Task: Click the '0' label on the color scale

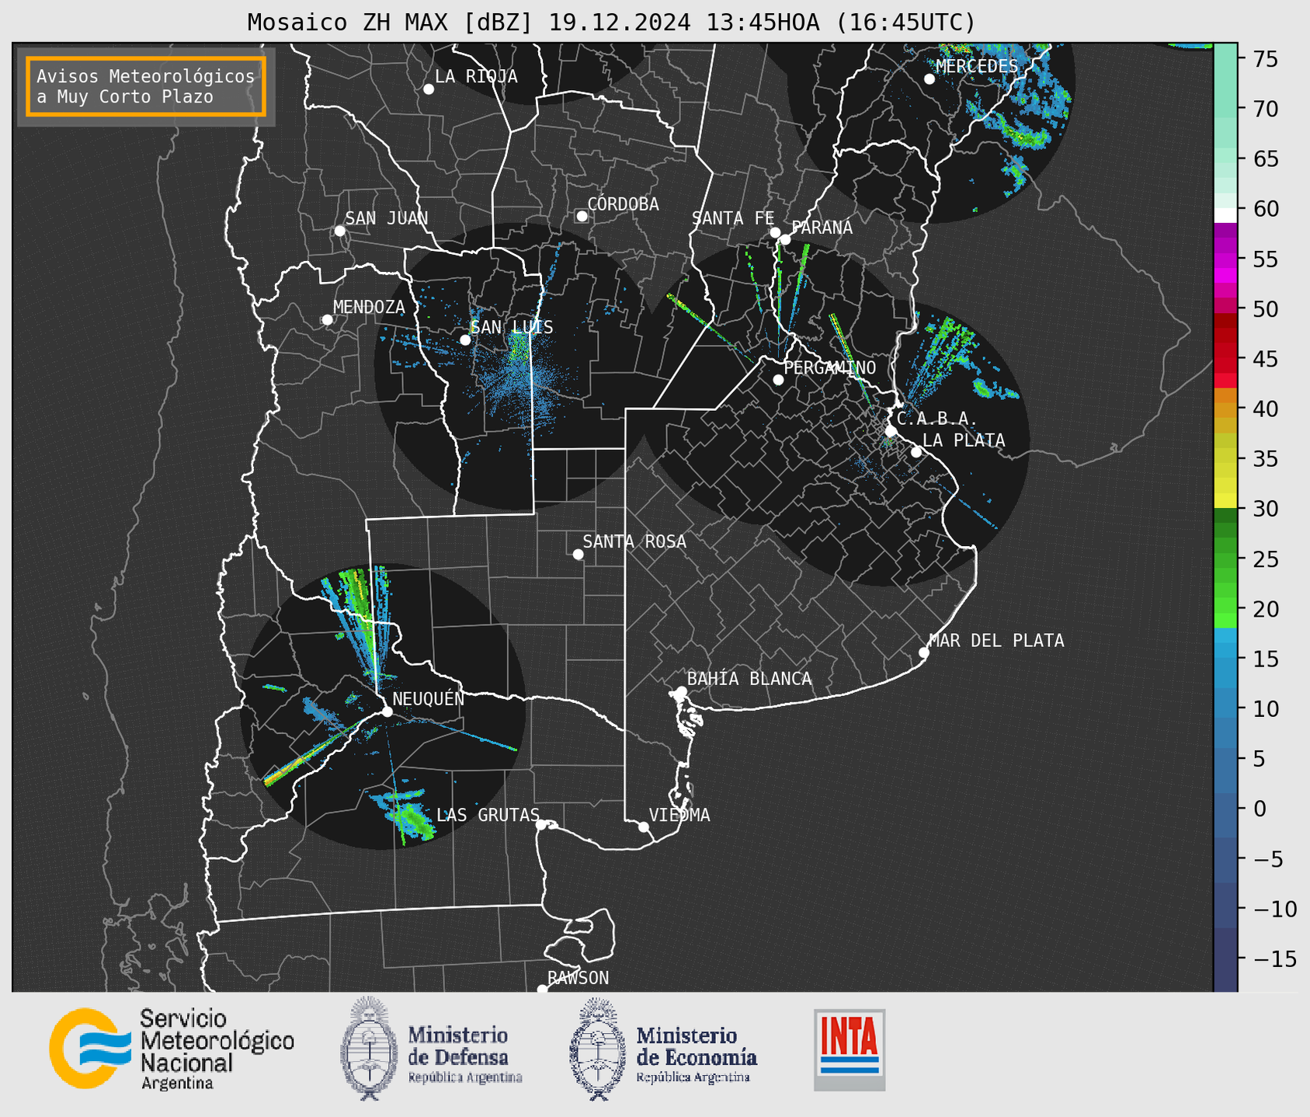Action: (x=1260, y=809)
